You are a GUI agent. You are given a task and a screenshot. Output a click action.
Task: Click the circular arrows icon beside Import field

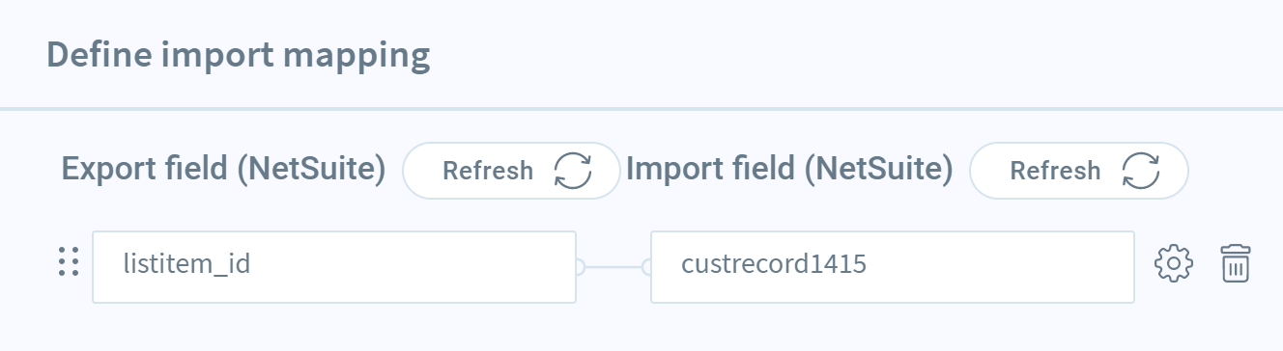[1140, 171]
